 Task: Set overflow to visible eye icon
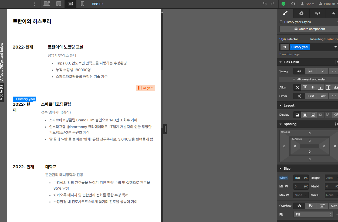tap(299, 206)
